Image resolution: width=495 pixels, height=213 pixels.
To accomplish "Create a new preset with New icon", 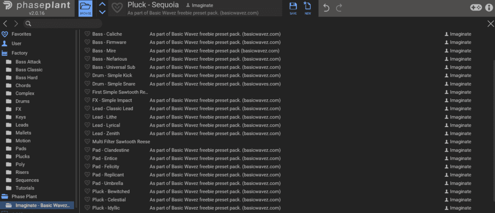I will point(307,9).
